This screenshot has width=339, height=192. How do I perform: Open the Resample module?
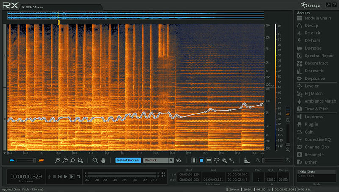[x=310, y=155]
